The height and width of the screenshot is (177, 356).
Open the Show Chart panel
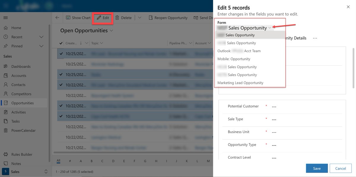(78, 18)
